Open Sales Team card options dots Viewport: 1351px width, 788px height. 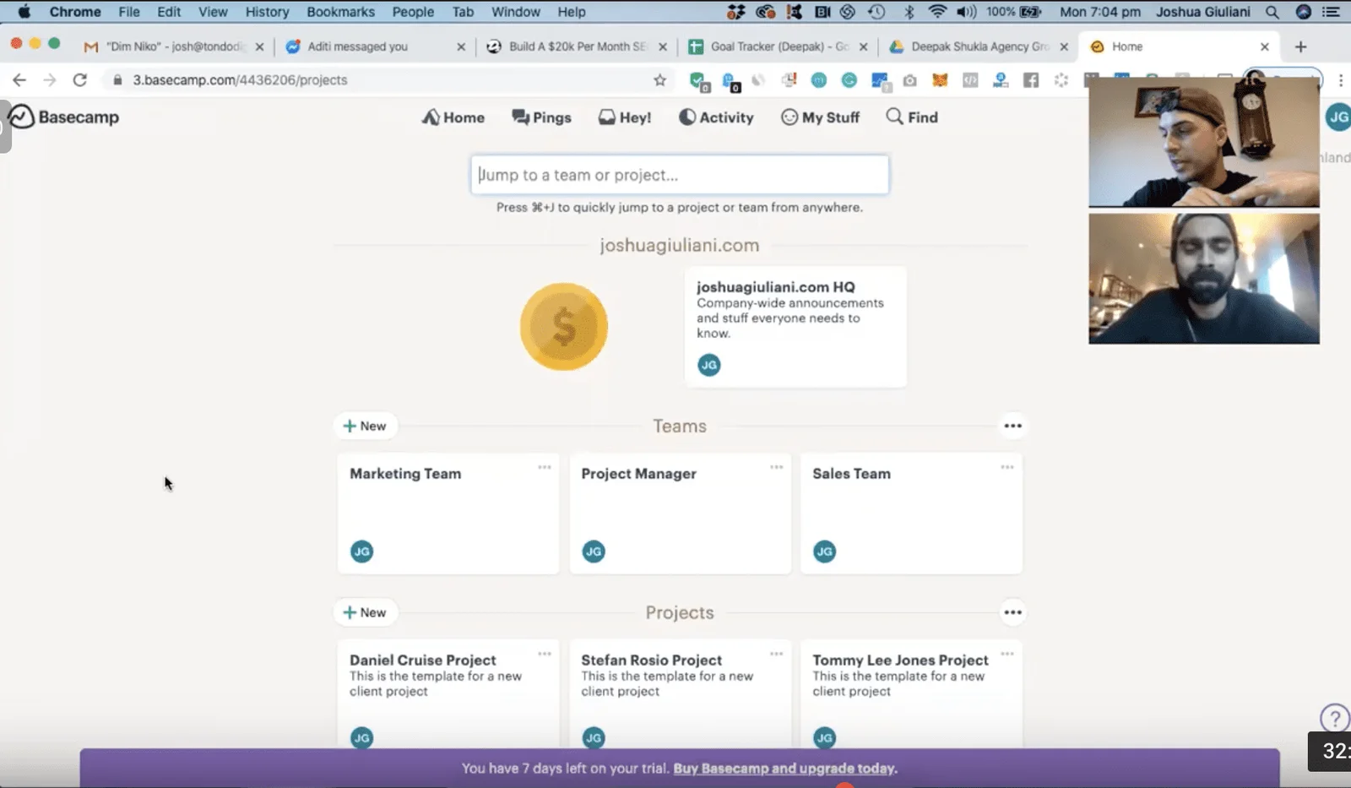click(1007, 467)
